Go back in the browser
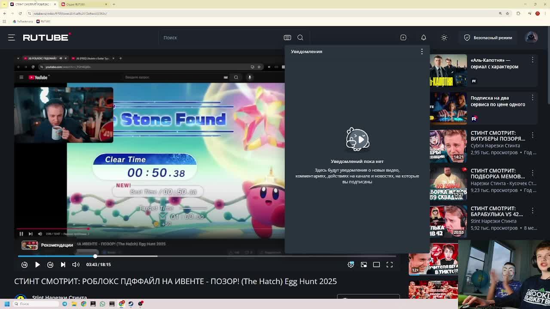 [5, 13]
